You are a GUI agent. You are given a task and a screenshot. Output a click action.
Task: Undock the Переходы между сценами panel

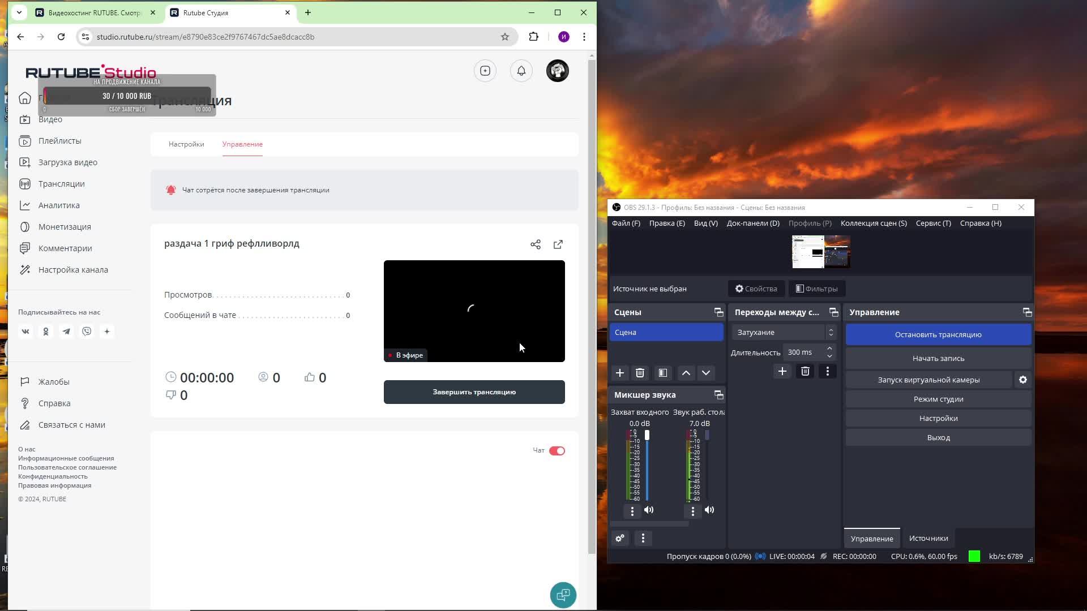pos(833,312)
